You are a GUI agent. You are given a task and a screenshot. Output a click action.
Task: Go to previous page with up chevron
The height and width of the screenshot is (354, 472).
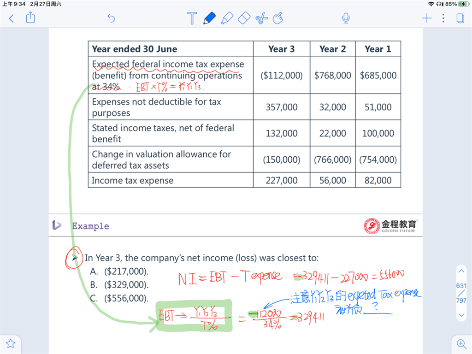tap(461, 271)
